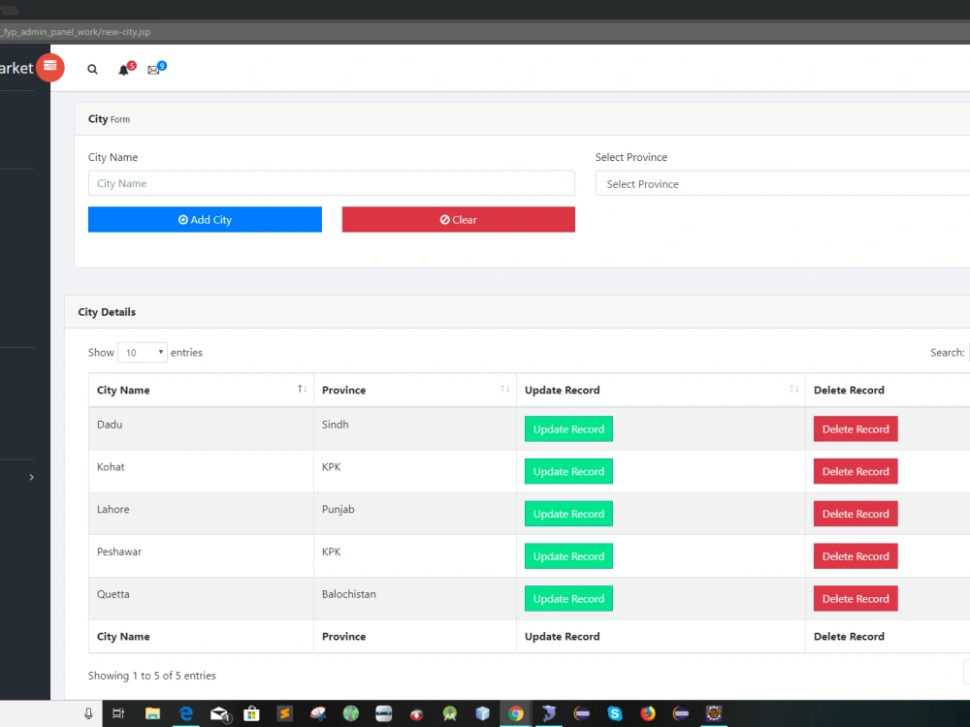Click the red Clear button
Screen dimensions: 970x727
click(x=459, y=219)
